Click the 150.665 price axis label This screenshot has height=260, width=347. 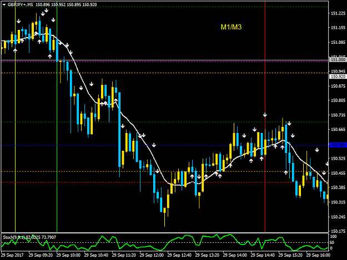click(338, 130)
